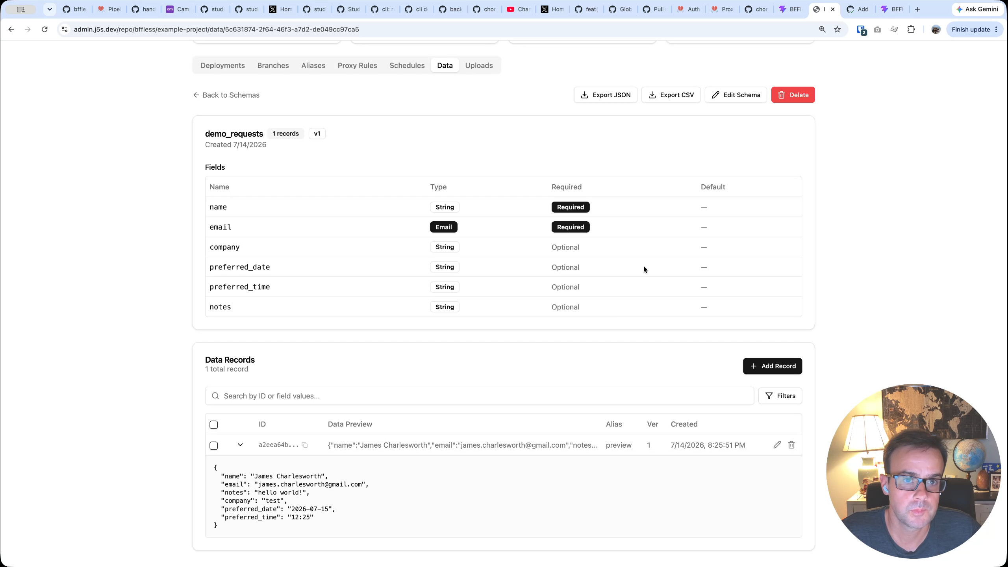Open the extensions puzzle icon
The height and width of the screenshot is (567, 1008).
911,30
